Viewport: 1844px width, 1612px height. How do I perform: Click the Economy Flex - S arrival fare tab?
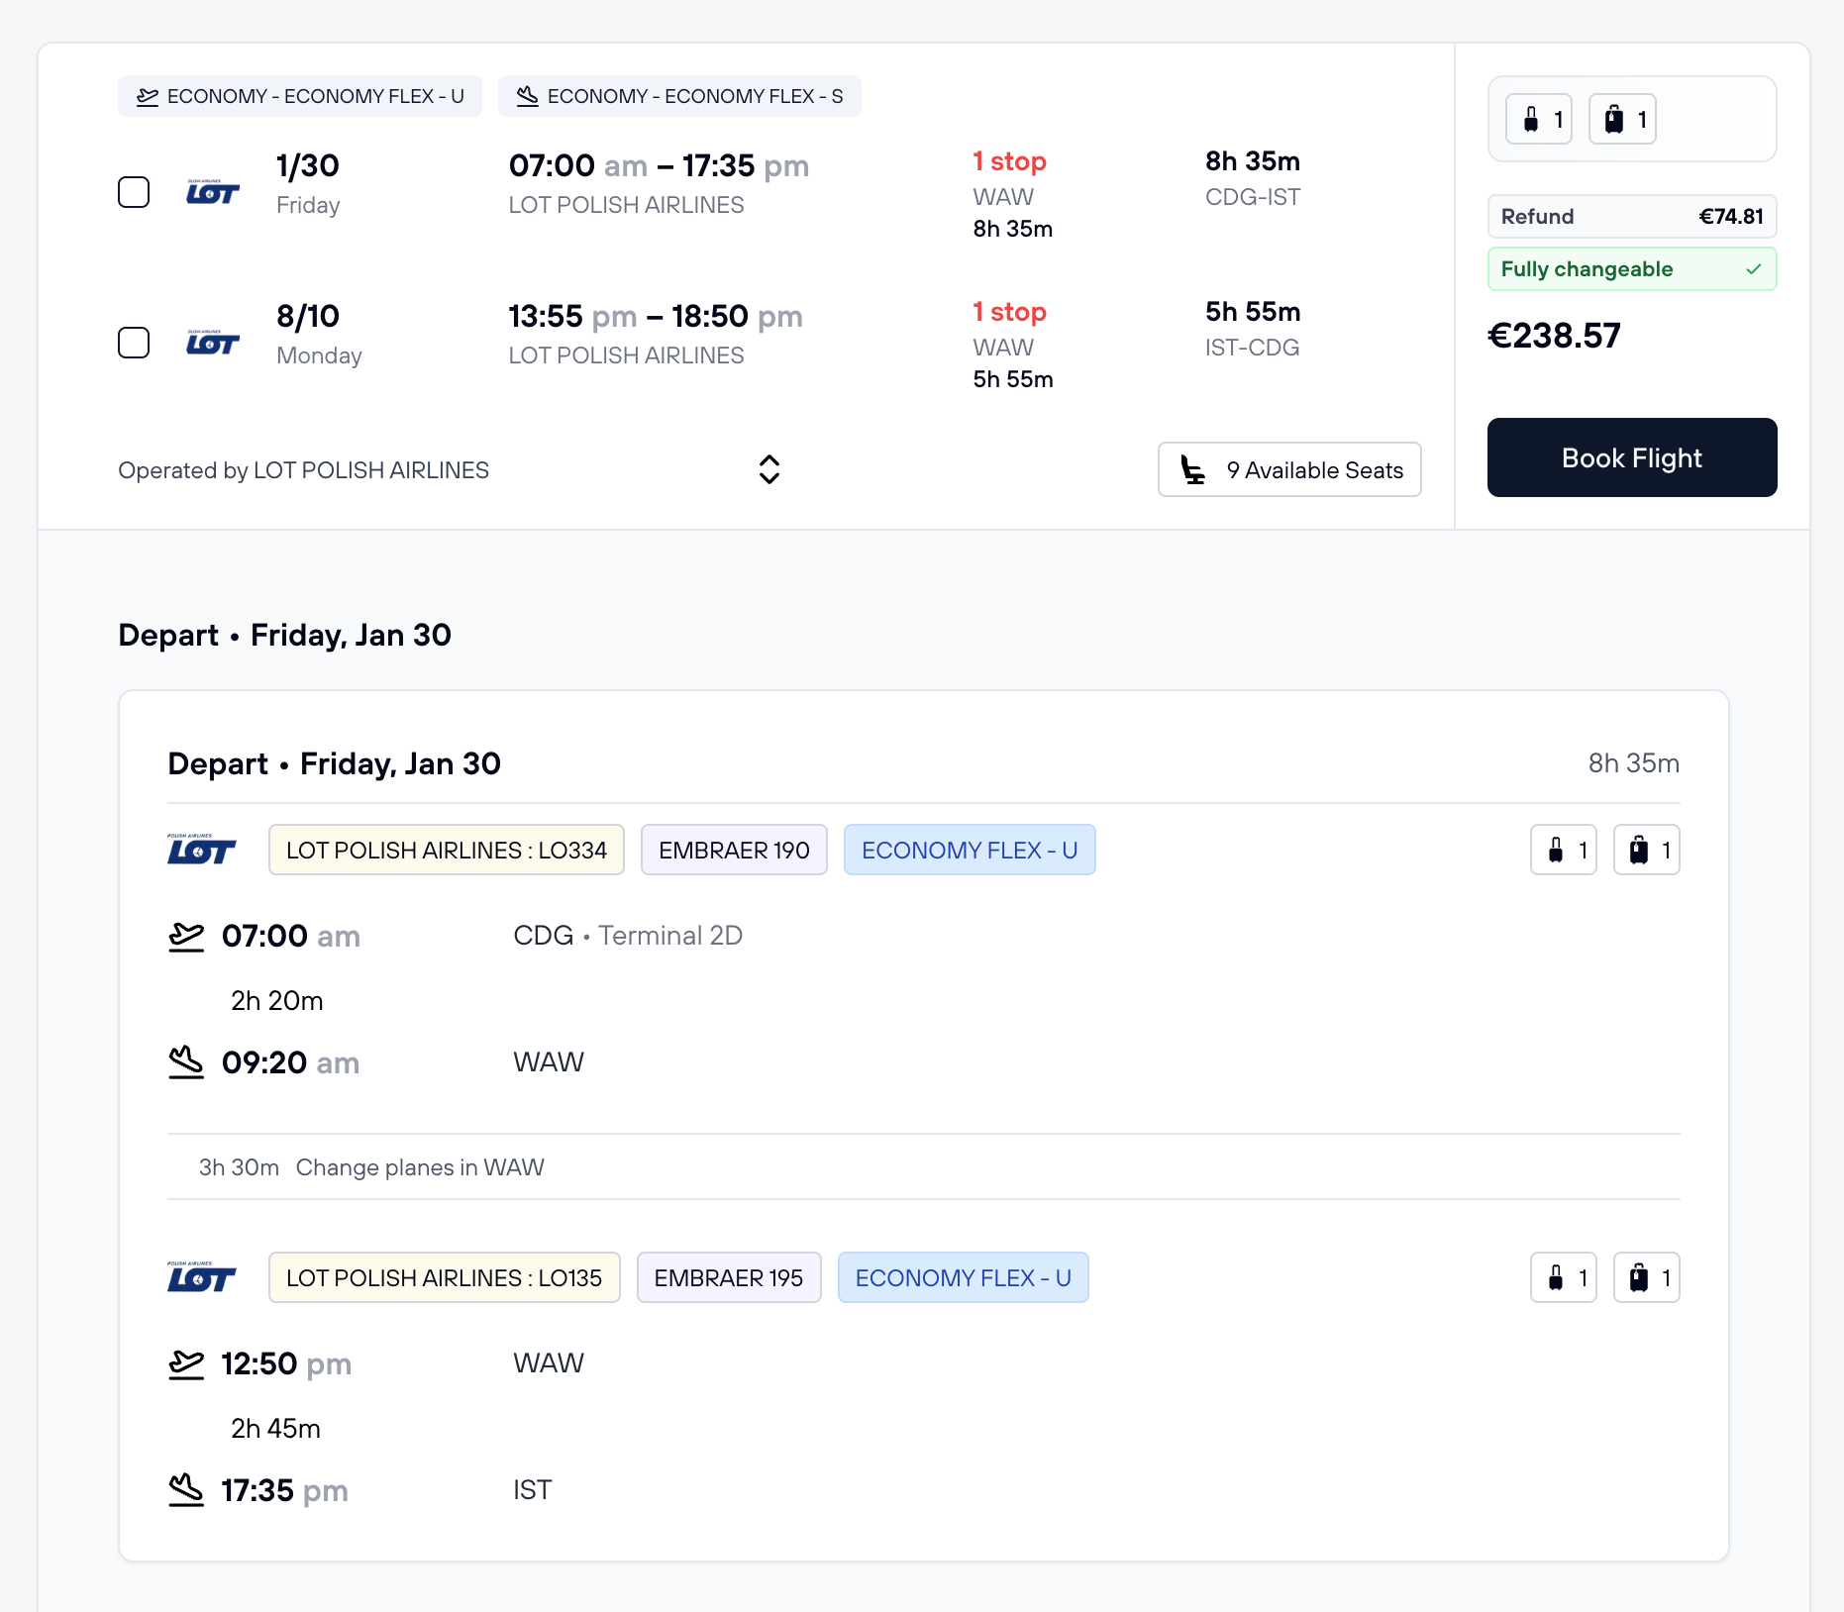679,96
